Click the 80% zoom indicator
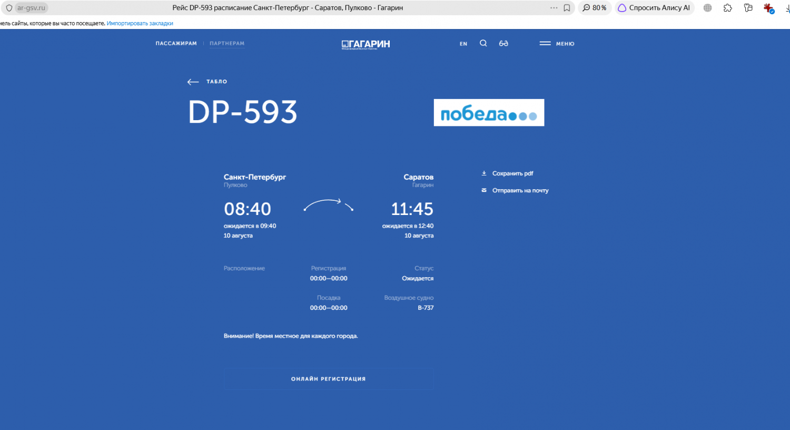 point(595,8)
